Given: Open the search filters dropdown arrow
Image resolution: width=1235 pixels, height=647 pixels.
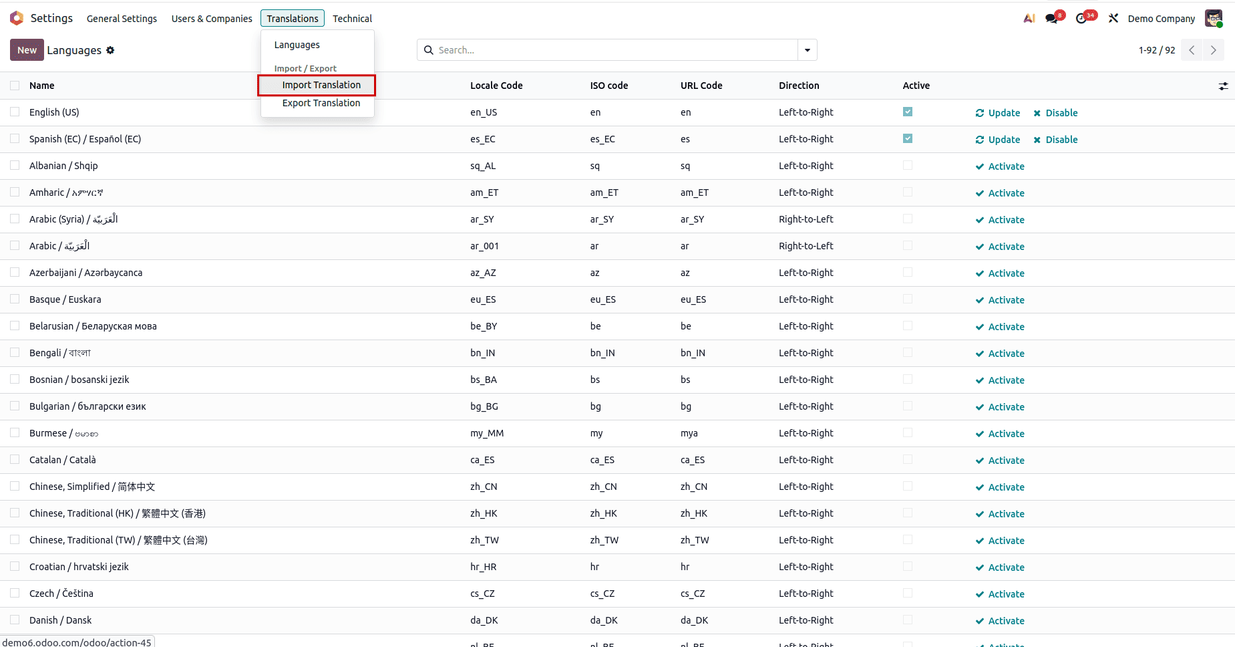Looking at the screenshot, I should click(x=807, y=49).
